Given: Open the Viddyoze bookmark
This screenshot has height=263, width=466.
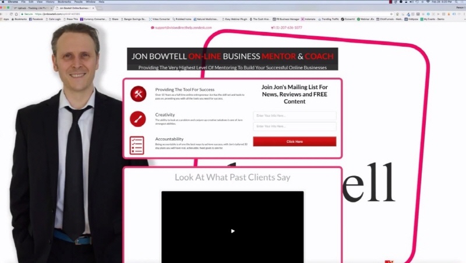Looking at the screenshot, I should pyautogui.click(x=411, y=19).
